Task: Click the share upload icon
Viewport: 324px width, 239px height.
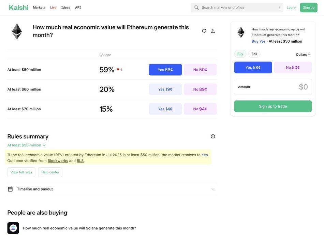Action: (x=213, y=31)
